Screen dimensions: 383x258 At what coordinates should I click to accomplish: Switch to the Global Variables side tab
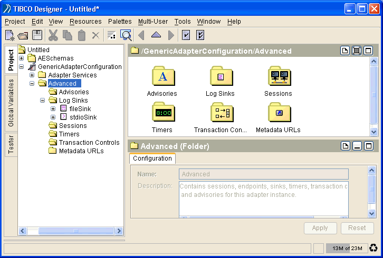point(11,103)
